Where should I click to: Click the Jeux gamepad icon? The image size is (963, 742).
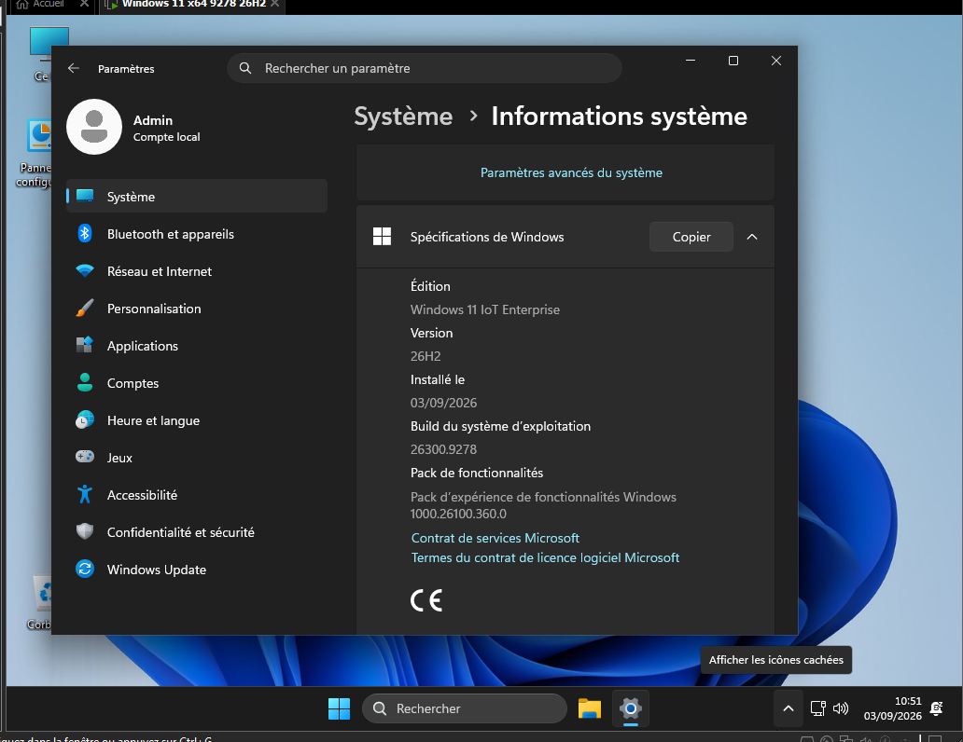click(x=85, y=457)
